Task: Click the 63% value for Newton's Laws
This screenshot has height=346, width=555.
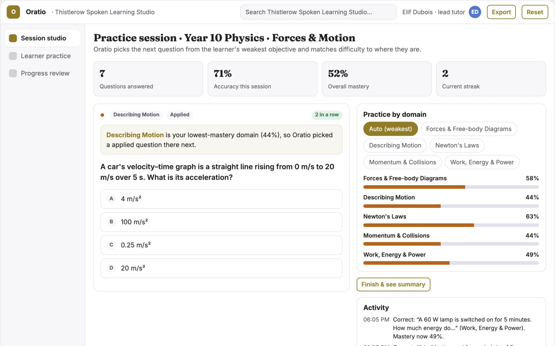Action: coord(532,216)
